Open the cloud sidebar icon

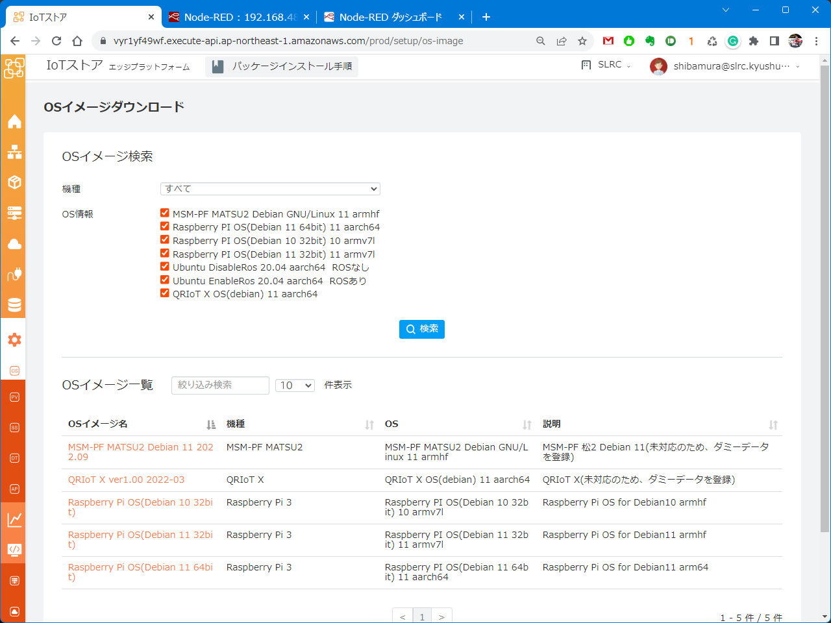(x=14, y=244)
